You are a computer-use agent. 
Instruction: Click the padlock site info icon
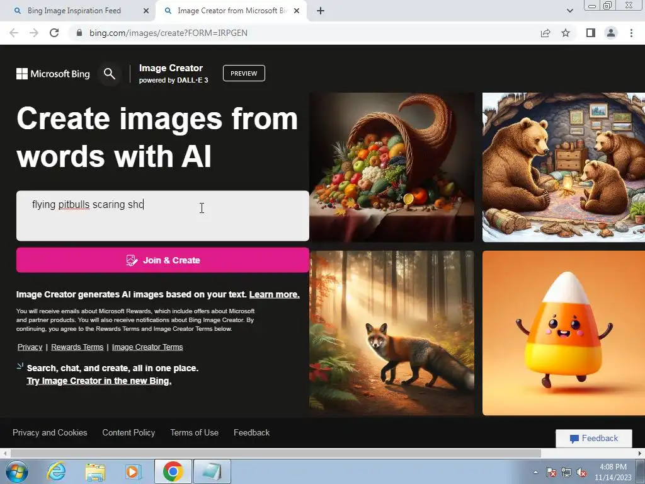(79, 33)
